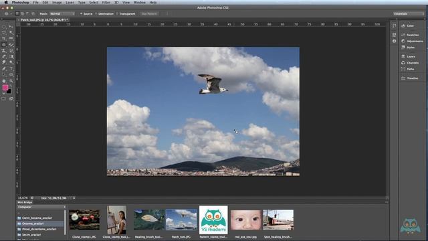Open the File menu
This screenshot has width=428, height=241.
35,3
